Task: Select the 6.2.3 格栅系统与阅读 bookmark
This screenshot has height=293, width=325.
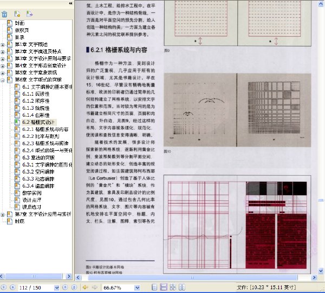Action: click(x=45, y=143)
